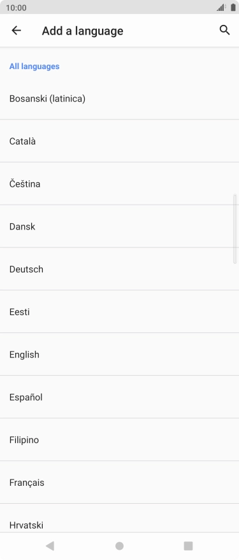Choose Français from the list

tap(119, 483)
